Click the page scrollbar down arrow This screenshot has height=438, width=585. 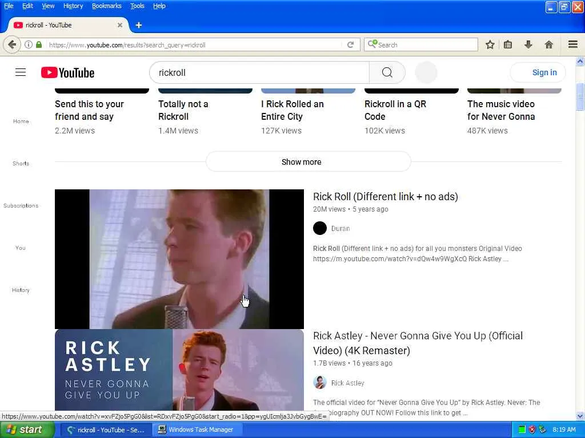point(580,416)
